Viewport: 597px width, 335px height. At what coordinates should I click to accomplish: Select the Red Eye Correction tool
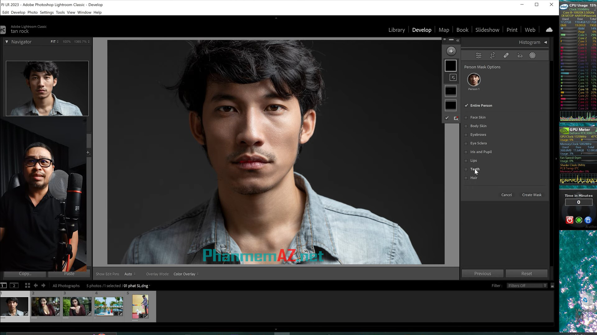(520, 55)
